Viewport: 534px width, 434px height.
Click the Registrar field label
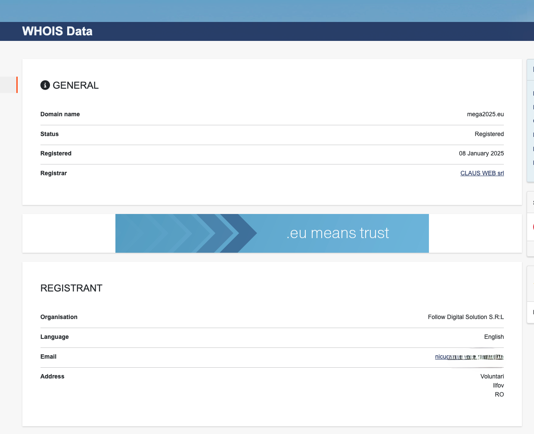click(53, 173)
